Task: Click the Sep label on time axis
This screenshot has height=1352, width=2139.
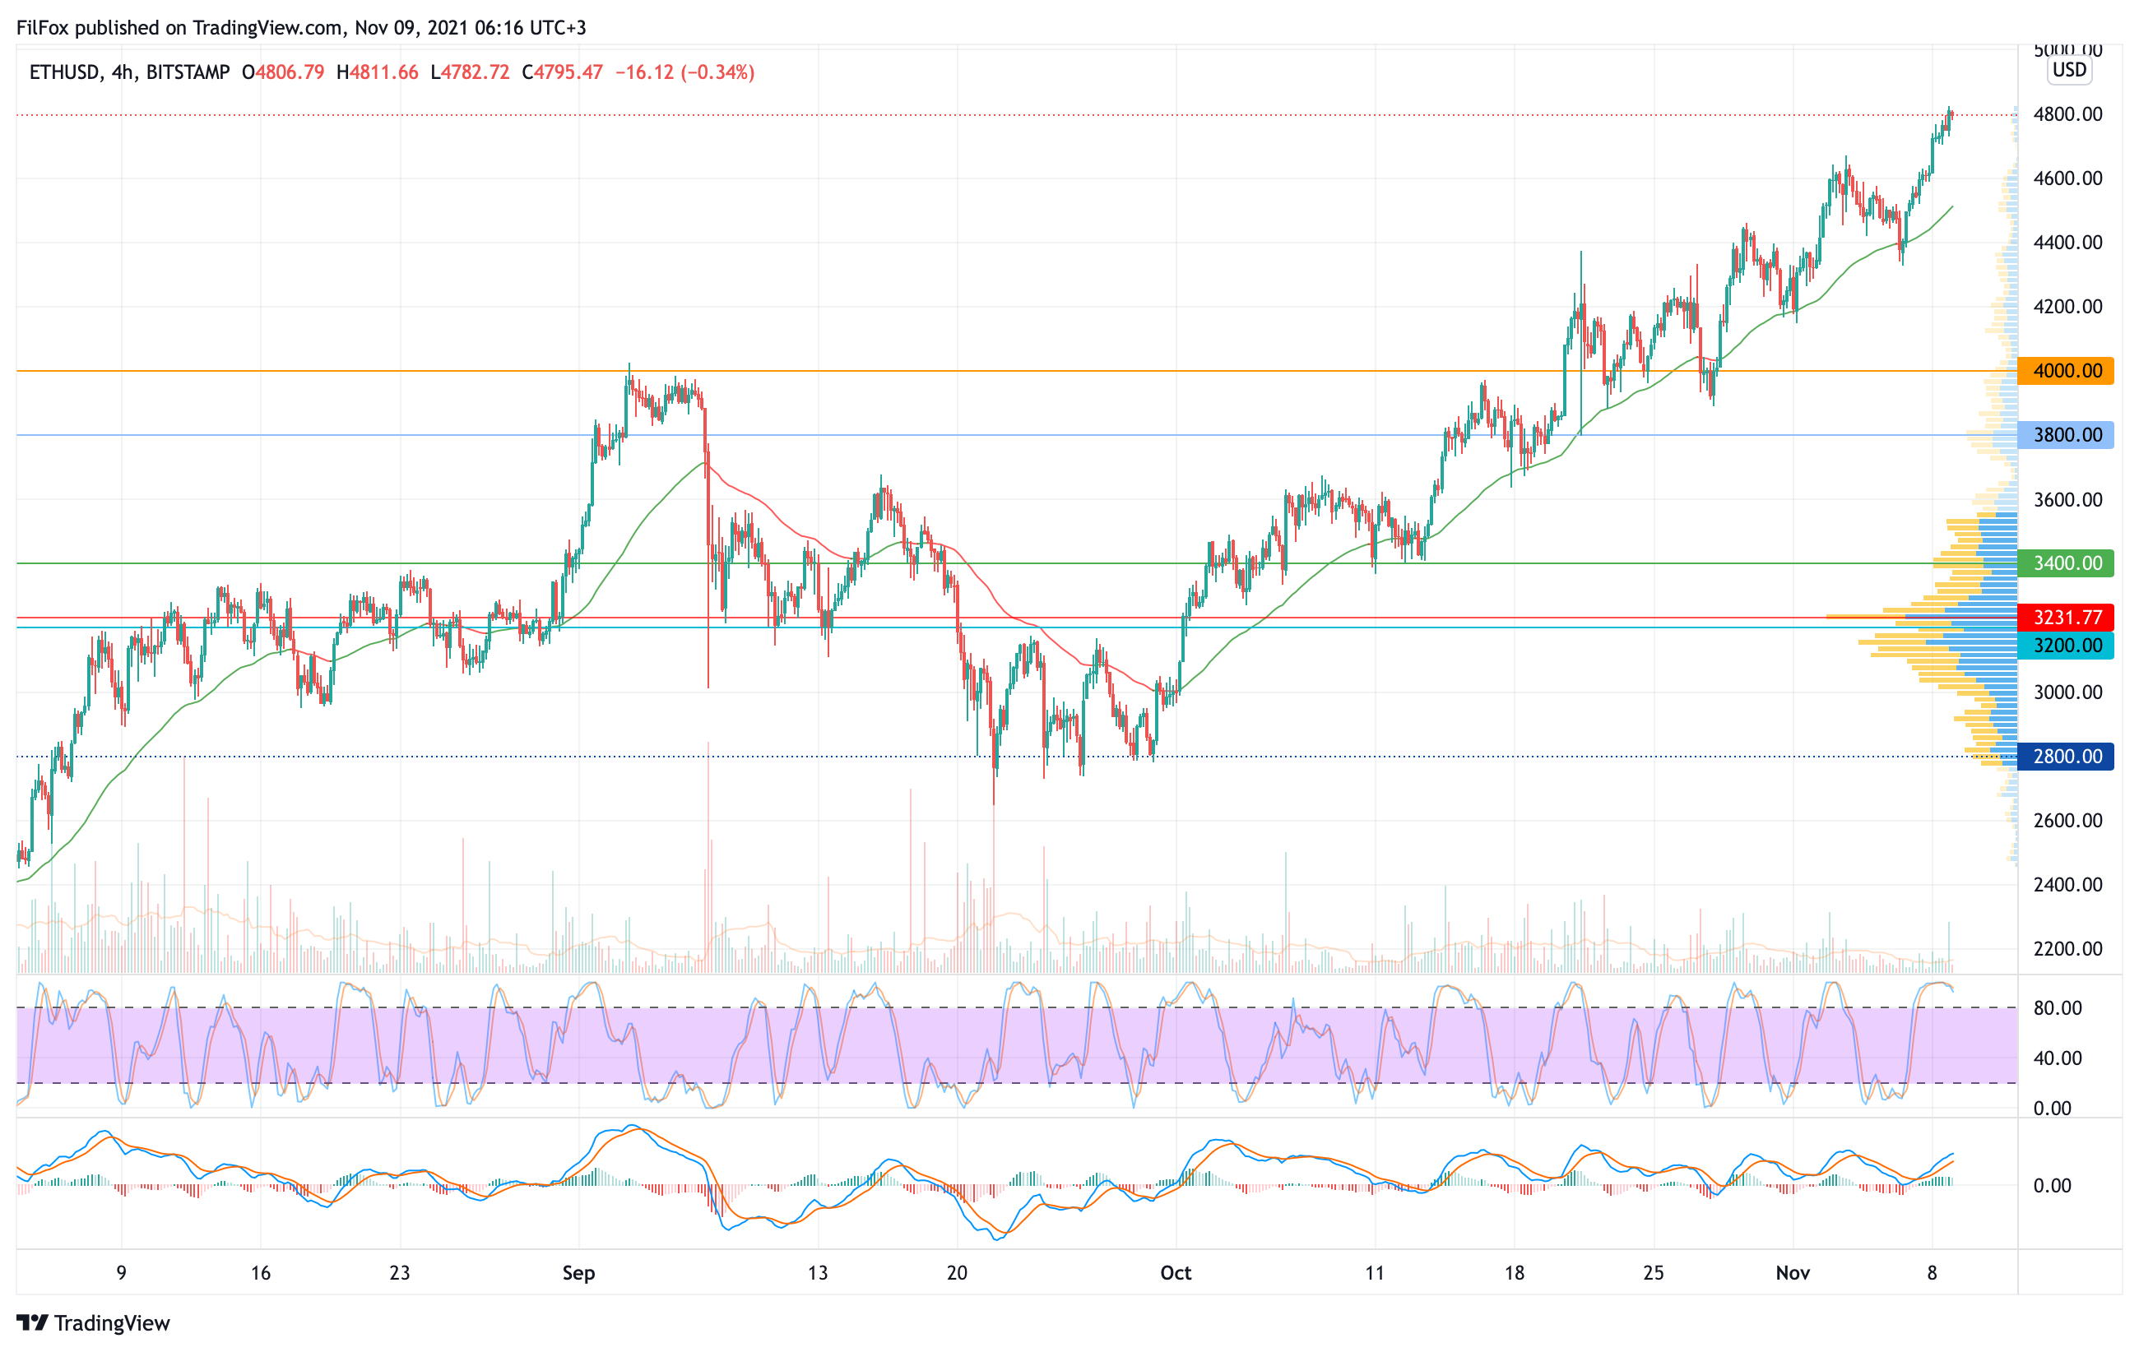Action: pos(578,1273)
